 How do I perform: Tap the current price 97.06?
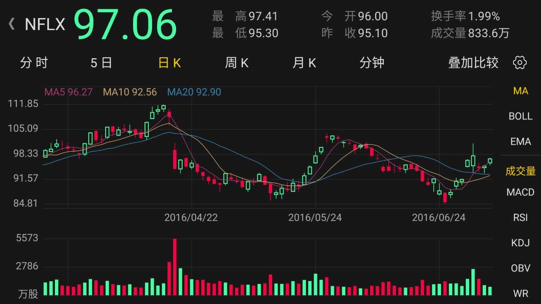[125, 24]
